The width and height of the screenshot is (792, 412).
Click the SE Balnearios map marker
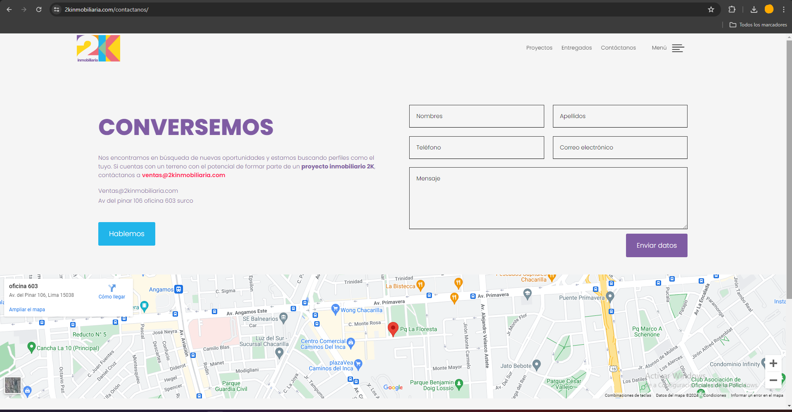click(x=283, y=317)
